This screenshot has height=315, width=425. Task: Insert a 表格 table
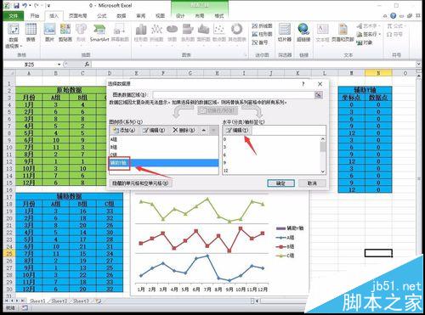click(31, 33)
